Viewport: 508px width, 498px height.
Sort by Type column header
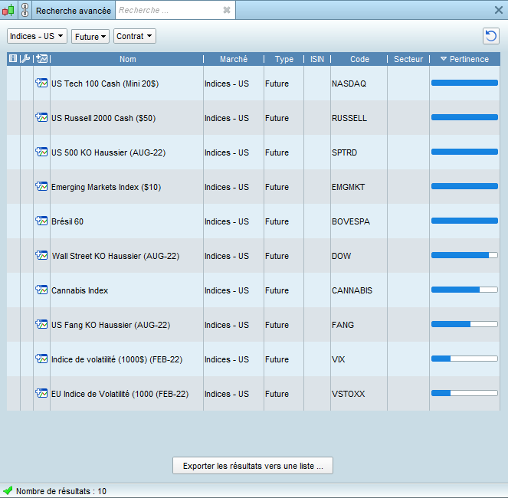284,59
